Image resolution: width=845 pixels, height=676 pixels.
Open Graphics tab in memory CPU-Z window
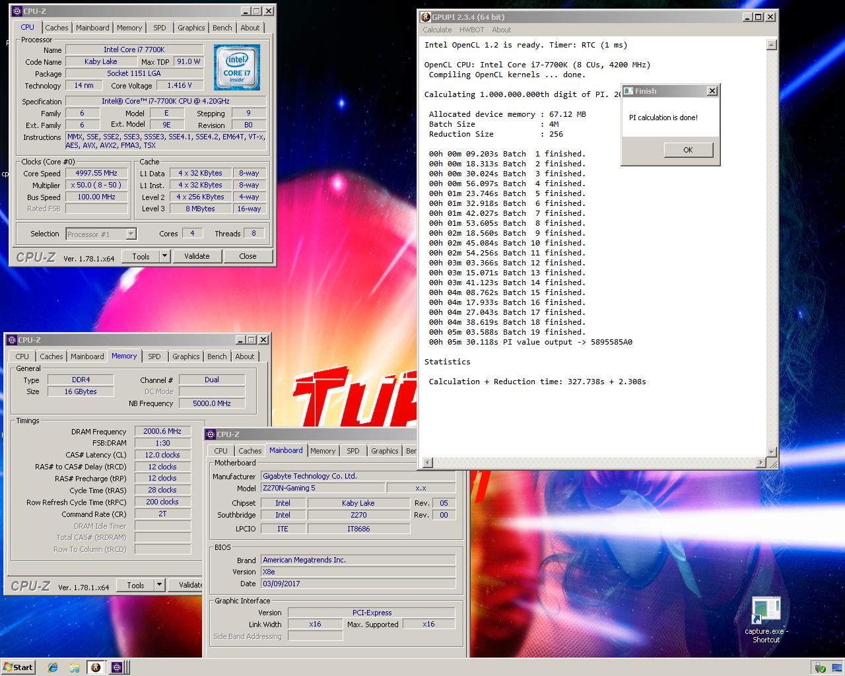pos(186,356)
